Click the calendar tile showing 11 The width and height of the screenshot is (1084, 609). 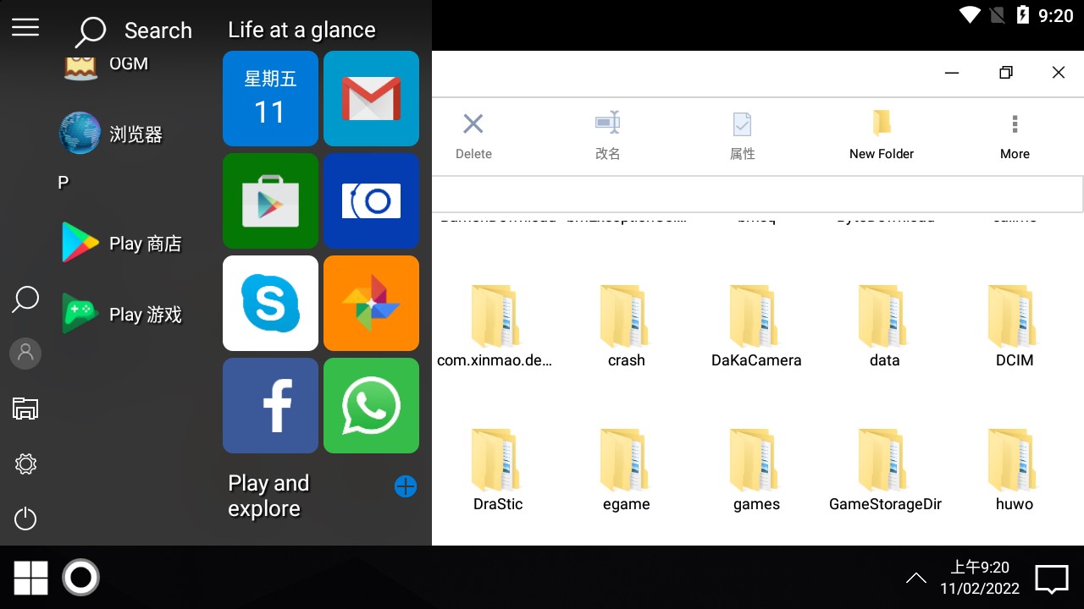coord(270,98)
